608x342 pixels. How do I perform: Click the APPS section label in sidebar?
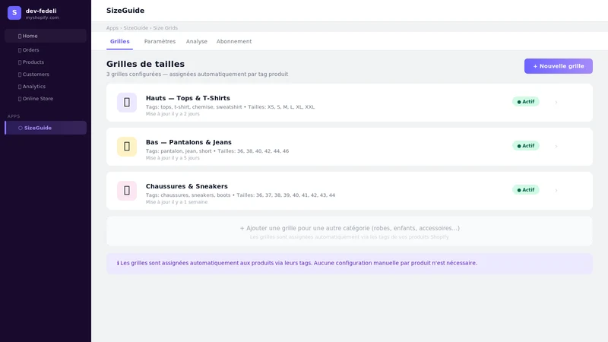coord(14,116)
